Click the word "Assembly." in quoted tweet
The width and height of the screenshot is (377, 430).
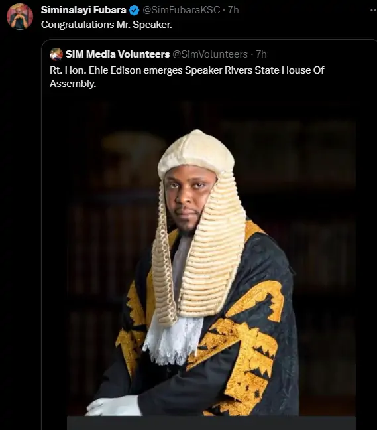pyautogui.click(x=73, y=84)
